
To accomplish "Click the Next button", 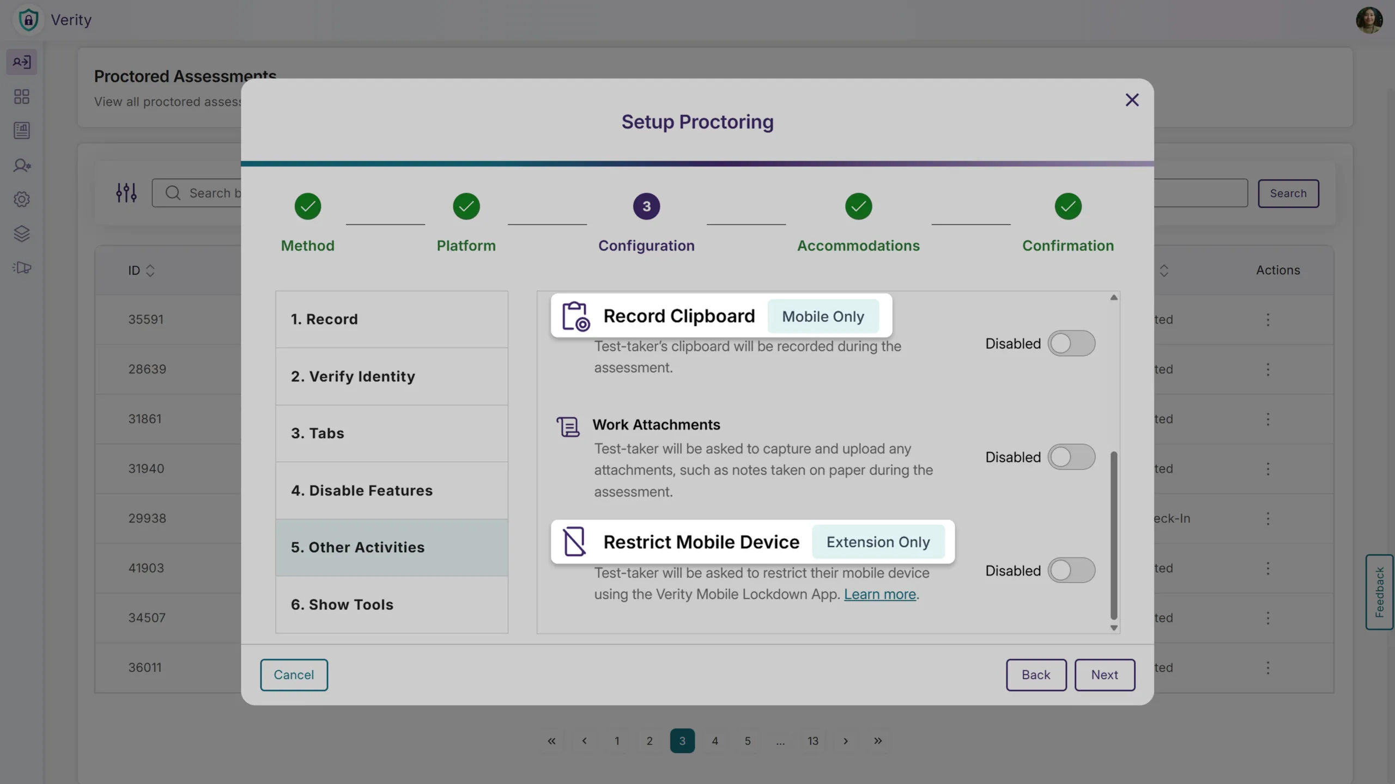I will (x=1104, y=675).
